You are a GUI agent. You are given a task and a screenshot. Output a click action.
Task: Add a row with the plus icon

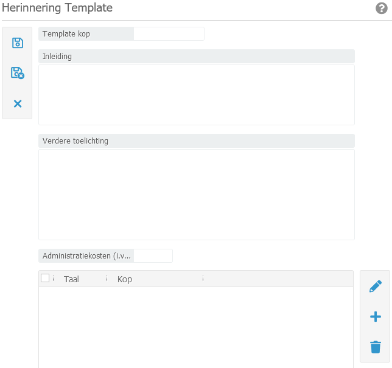pos(376,316)
